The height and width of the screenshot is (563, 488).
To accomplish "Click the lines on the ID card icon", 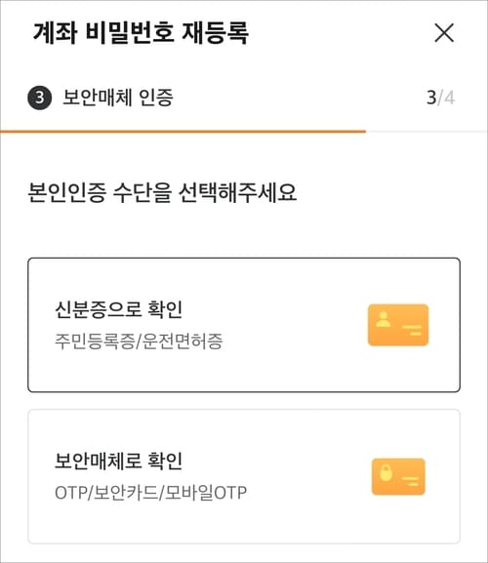I will pyautogui.click(x=412, y=331).
